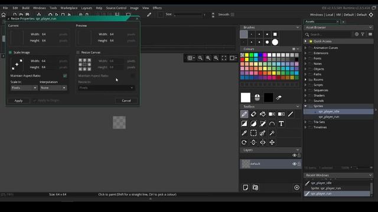Toggle visibility of all layers in header

point(294,155)
